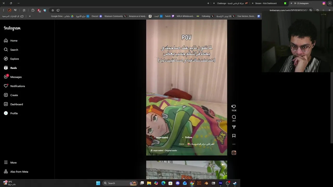Screen dimensions: 333x187
Task: Go to Home in Instagram sidebar
Action: click(11, 41)
